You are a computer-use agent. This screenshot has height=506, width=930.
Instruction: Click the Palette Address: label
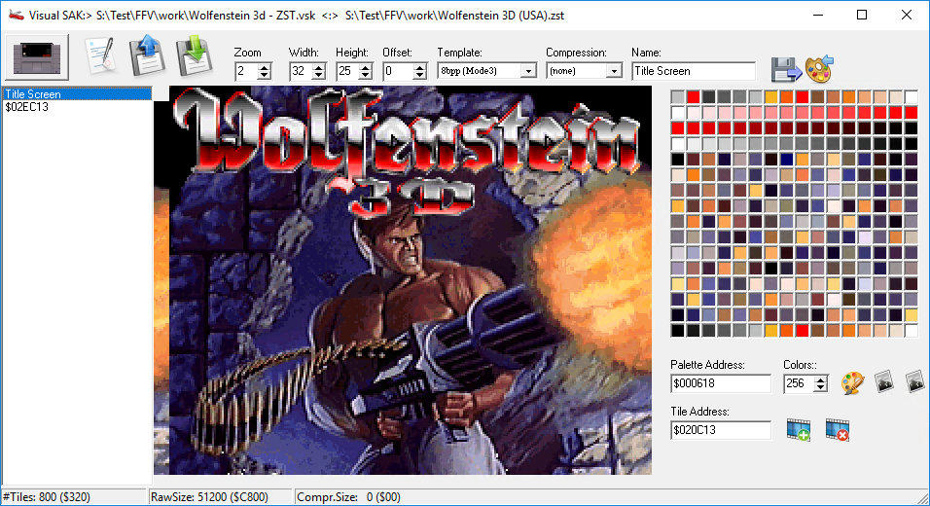(707, 365)
